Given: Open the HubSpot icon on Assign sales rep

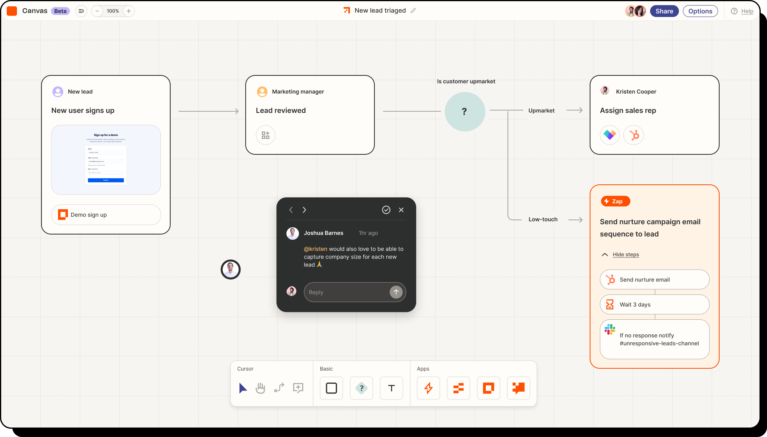Looking at the screenshot, I should 633,135.
